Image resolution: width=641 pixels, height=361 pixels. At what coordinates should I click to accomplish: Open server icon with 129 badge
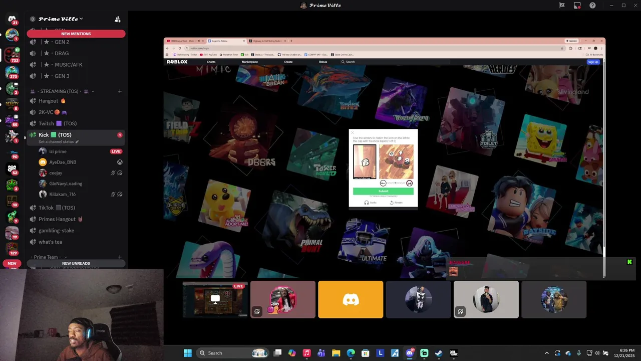click(x=12, y=249)
